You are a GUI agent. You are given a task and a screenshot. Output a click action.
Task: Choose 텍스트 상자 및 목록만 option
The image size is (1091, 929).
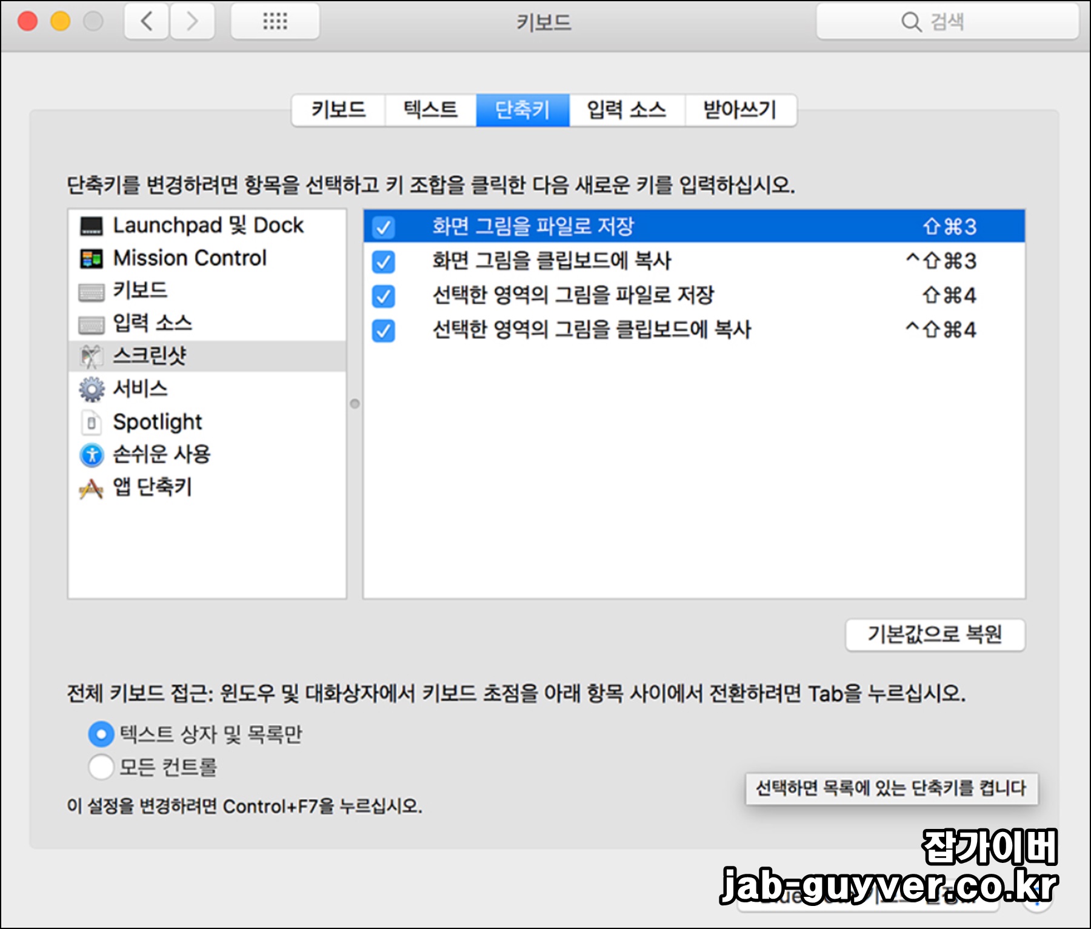click(101, 734)
